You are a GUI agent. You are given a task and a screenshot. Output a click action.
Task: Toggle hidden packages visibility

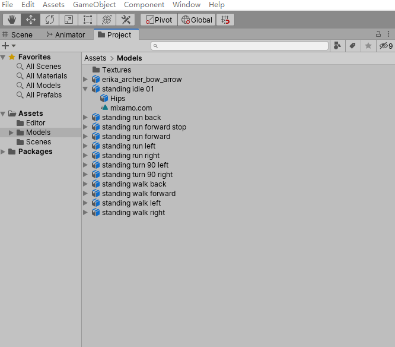point(386,46)
